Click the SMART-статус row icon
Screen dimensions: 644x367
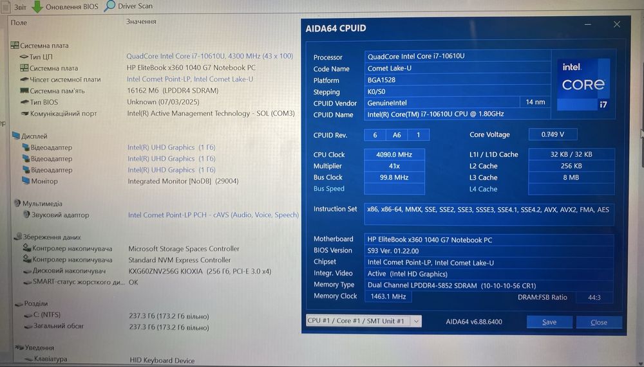tap(27, 282)
